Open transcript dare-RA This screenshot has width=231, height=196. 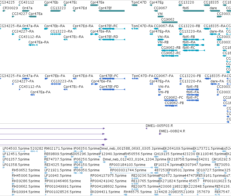pos(217,31)
